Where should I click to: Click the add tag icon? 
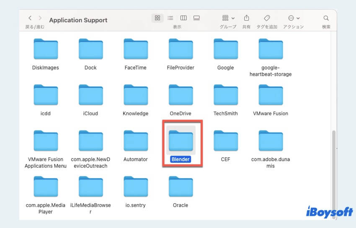(x=267, y=18)
